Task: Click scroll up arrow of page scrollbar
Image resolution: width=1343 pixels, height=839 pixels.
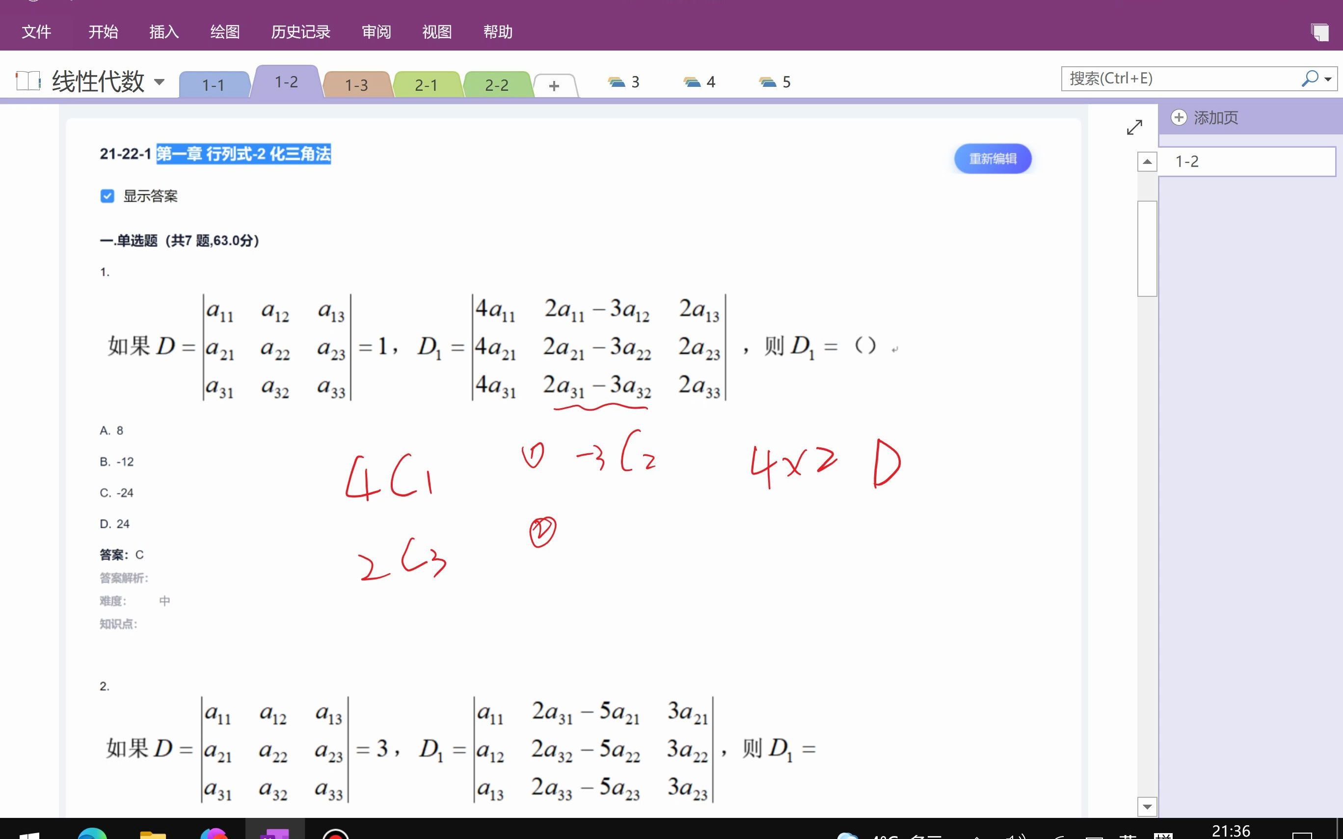Action: 1147,162
